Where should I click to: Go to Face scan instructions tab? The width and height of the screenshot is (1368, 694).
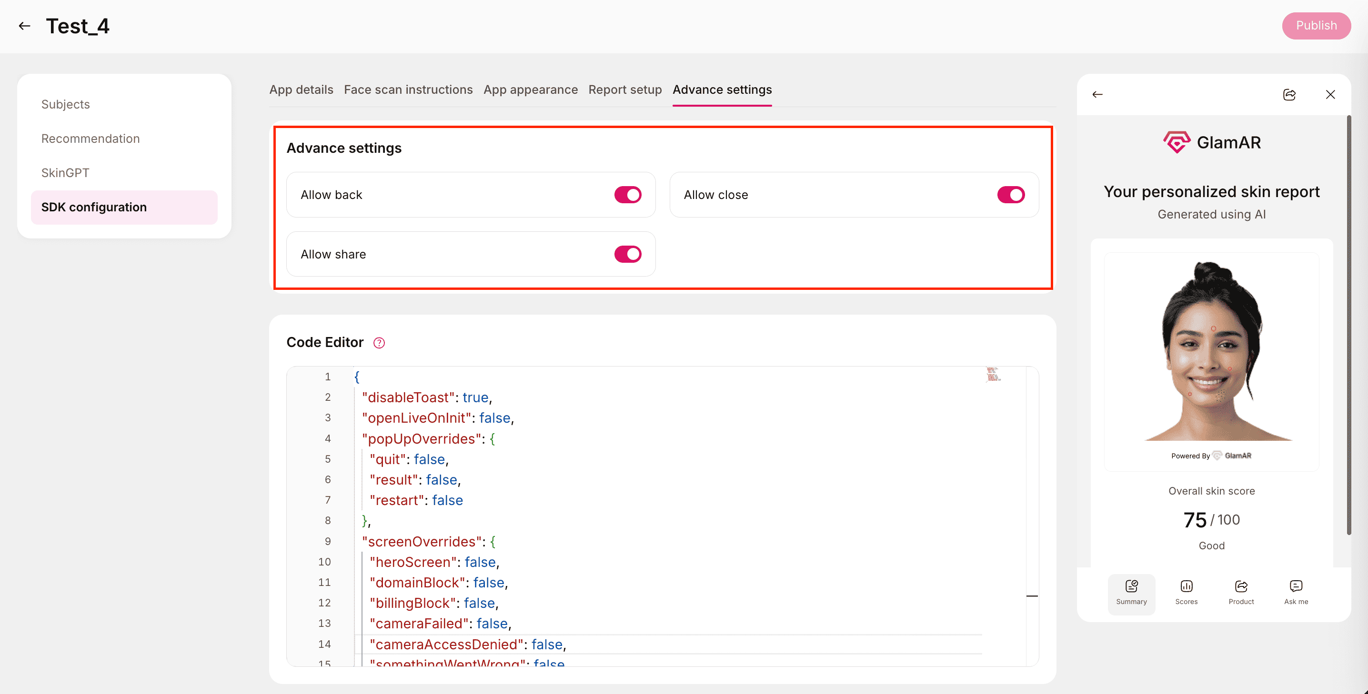(x=408, y=89)
